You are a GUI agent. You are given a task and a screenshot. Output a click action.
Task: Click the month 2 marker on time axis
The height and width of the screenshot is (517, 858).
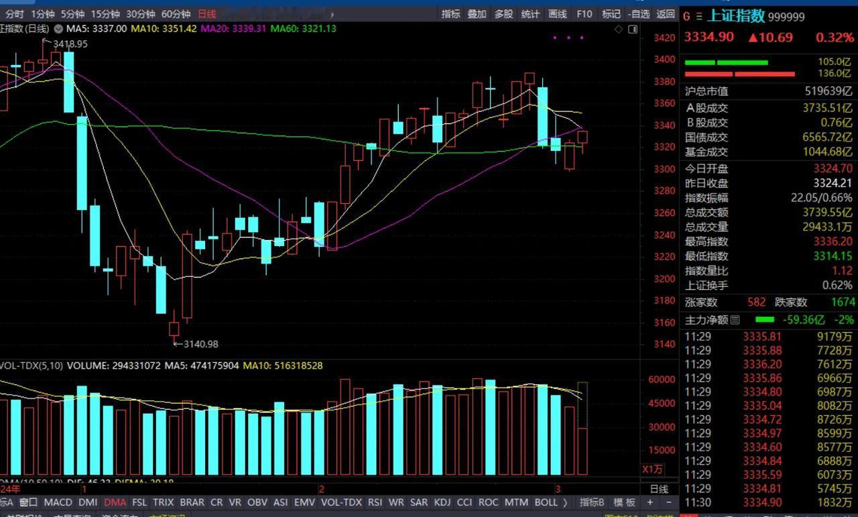click(322, 489)
